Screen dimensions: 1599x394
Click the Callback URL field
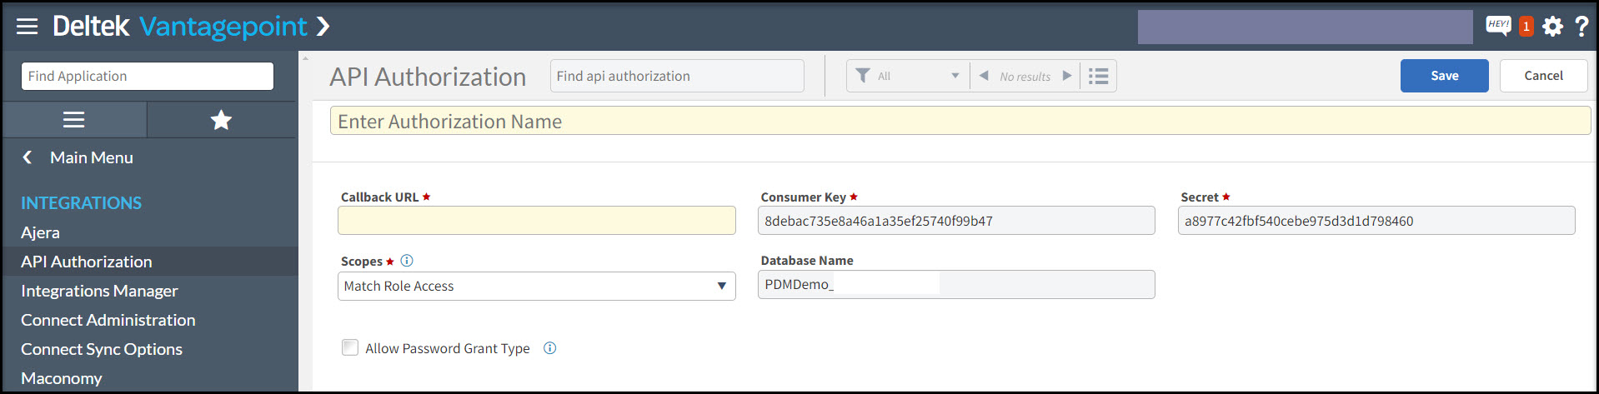click(537, 221)
